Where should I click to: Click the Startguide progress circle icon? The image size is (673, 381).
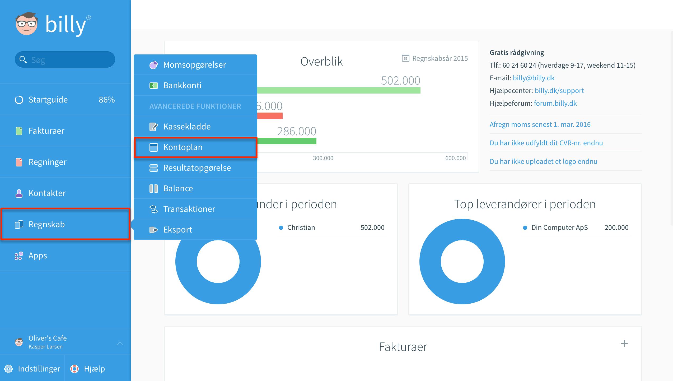19,100
